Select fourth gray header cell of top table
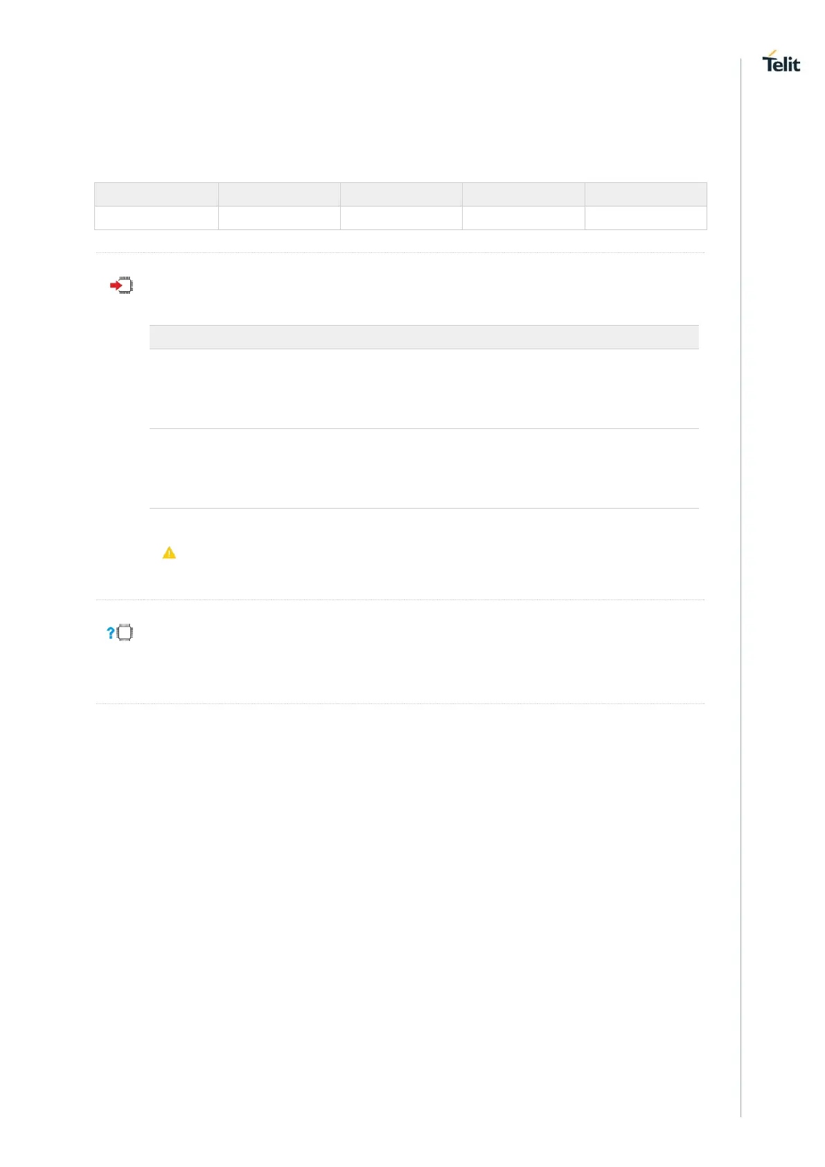Viewport: 825px width, 1167px height. (x=523, y=195)
